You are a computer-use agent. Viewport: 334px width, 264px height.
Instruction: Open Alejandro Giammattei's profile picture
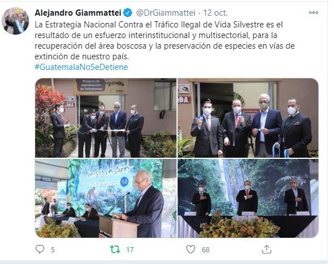[15, 21]
